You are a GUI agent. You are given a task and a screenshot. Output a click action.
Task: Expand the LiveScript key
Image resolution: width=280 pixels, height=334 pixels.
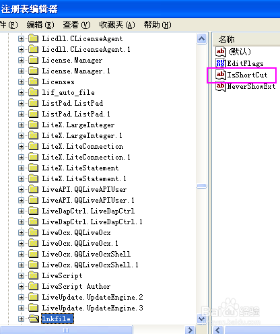coord(21,275)
